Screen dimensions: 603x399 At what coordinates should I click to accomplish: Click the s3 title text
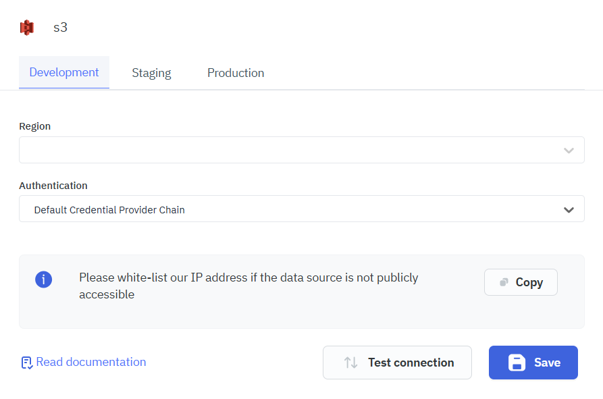click(60, 27)
